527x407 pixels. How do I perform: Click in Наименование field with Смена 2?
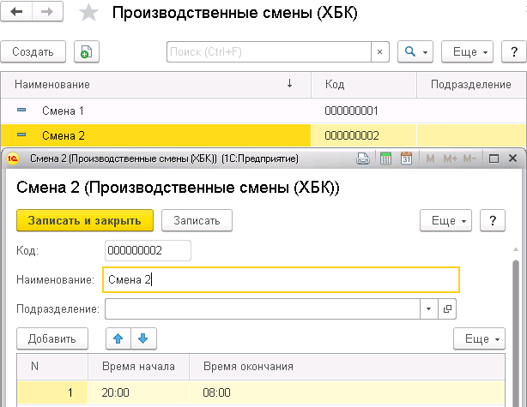[281, 280]
